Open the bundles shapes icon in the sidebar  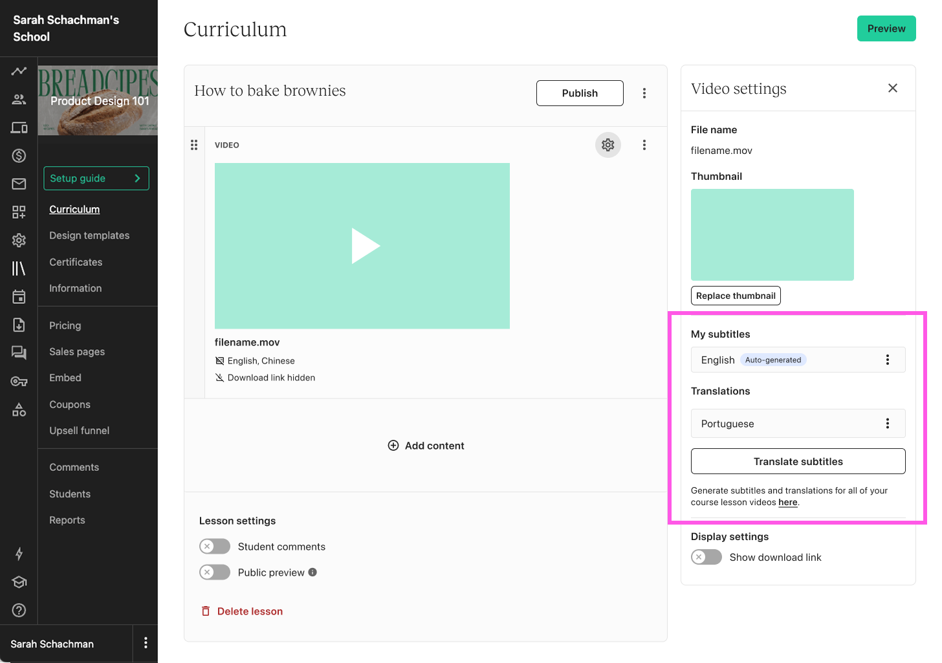click(x=19, y=409)
